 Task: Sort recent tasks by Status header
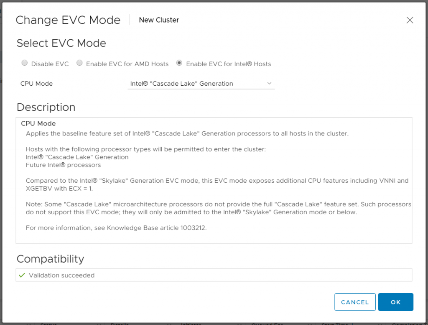(48, 323)
